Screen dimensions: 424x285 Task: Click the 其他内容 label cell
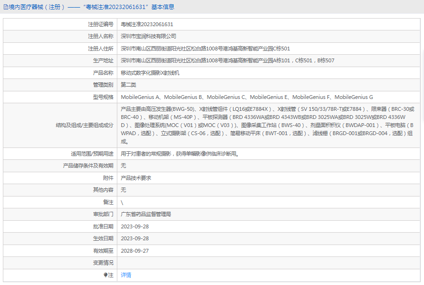click(x=60, y=190)
